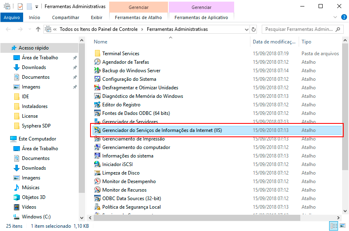Viewport: 349px width, 231px height.
Task: Click the Ferramentas Administrativas breadcrumb
Action: coord(177,29)
